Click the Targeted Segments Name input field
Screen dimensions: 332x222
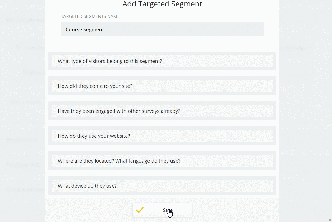tap(162, 29)
